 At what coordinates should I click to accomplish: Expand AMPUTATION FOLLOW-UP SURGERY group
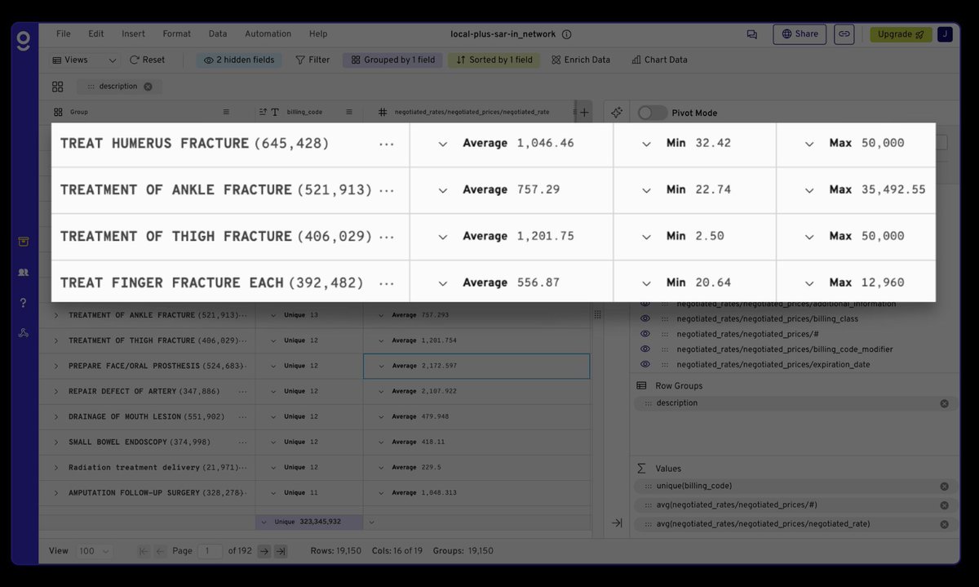click(x=56, y=493)
